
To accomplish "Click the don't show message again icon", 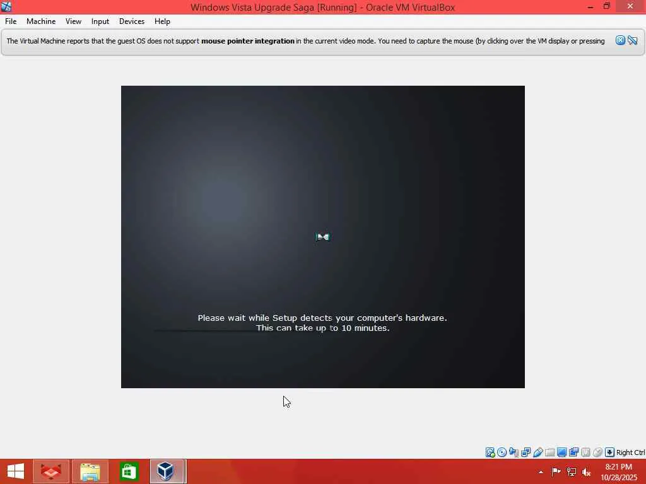I will coord(632,40).
